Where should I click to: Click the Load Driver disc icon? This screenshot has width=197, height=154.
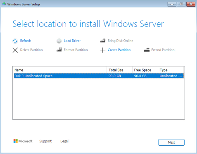(59, 41)
